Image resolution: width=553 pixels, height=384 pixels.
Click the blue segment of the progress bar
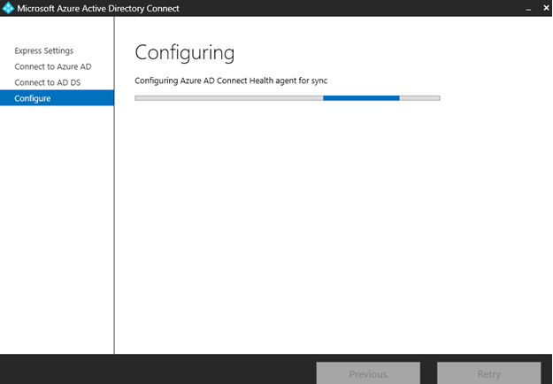pyautogui.click(x=361, y=98)
